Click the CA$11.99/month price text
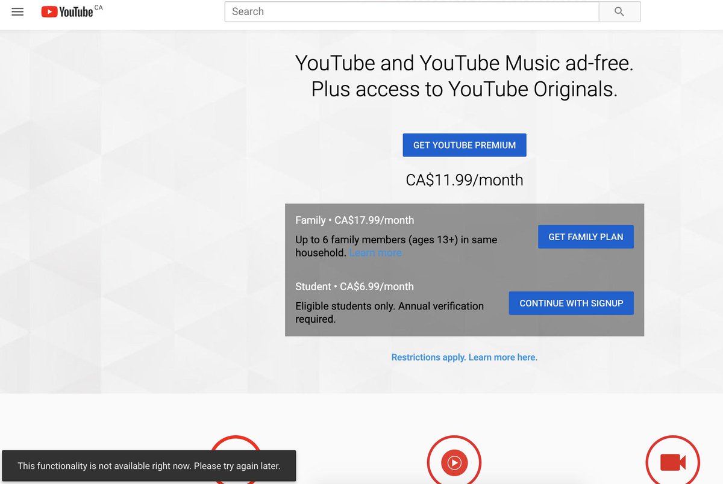Viewport: 723px width, 484px height. [465, 179]
